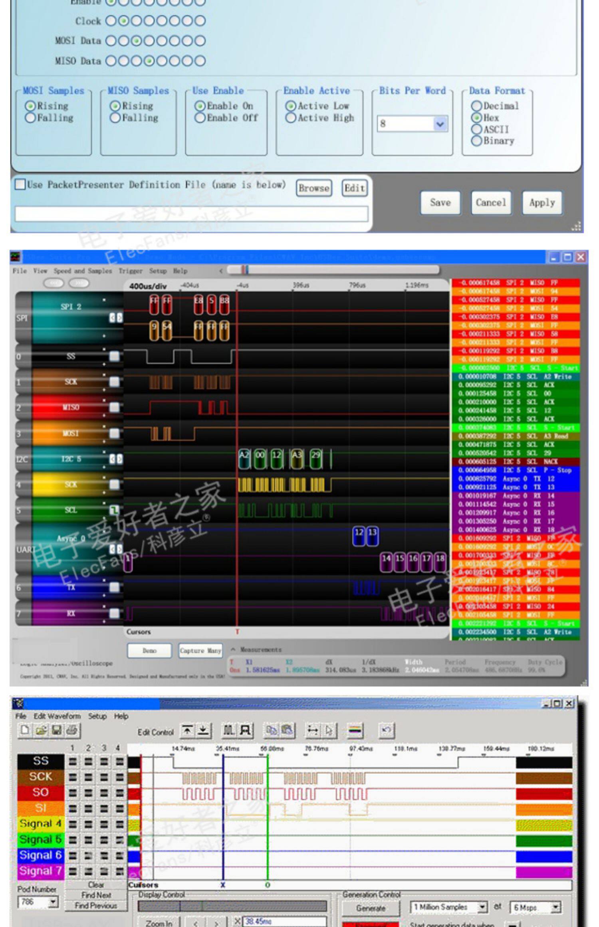Open the Trigger menu in the logic analyzer
The width and height of the screenshot is (599, 927).
[x=130, y=271]
